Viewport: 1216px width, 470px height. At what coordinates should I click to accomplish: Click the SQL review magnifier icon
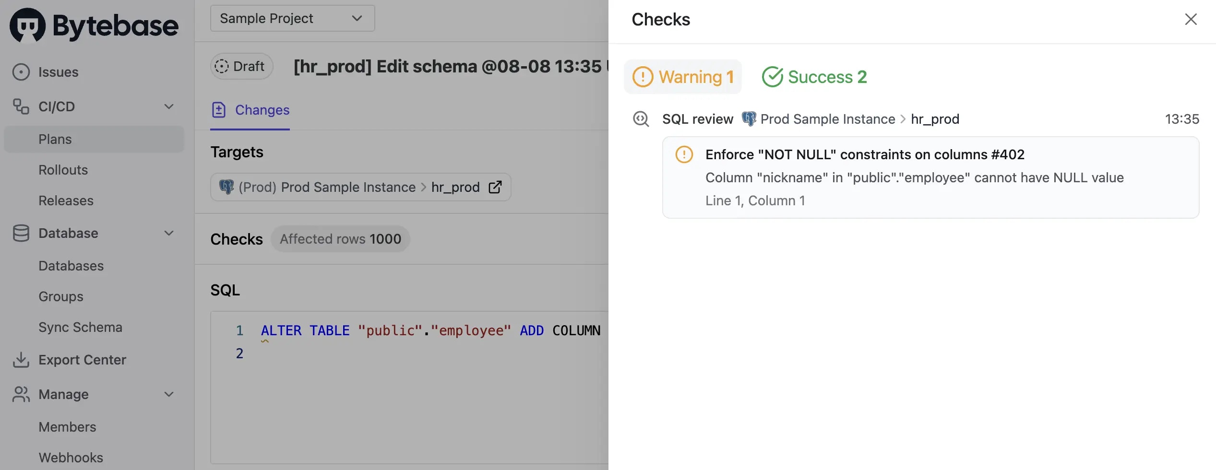641,119
